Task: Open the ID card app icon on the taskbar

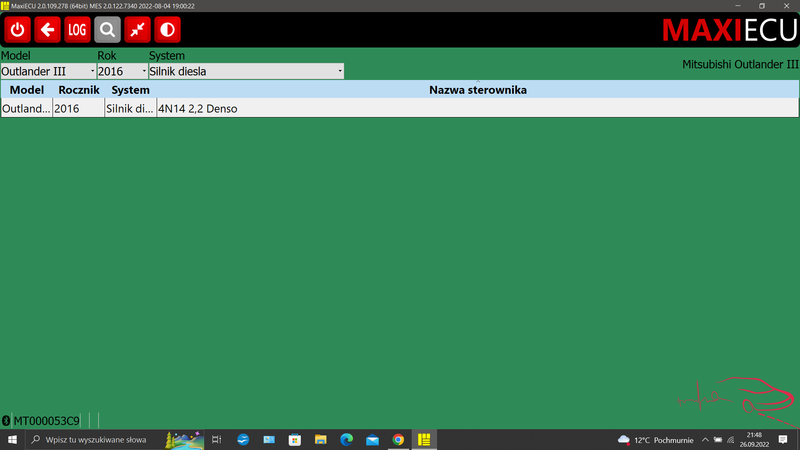Action: pyautogui.click(x=269, y=440)
